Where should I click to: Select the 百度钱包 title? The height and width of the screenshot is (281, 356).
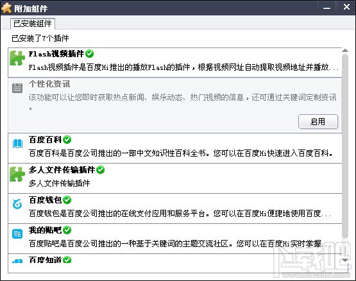(46, 200)
